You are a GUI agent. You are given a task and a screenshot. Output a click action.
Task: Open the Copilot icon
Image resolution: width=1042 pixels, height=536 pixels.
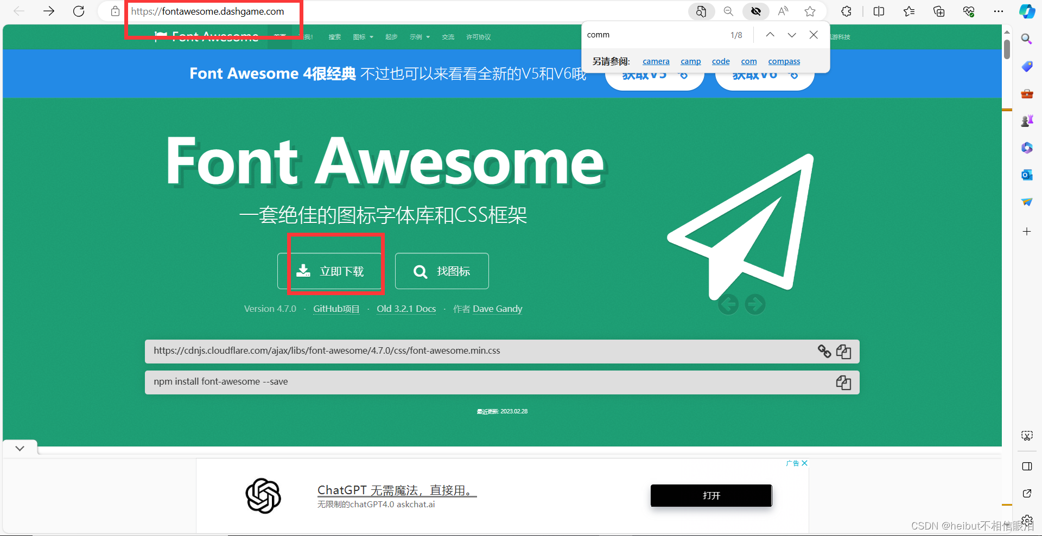coord(1027,11)
